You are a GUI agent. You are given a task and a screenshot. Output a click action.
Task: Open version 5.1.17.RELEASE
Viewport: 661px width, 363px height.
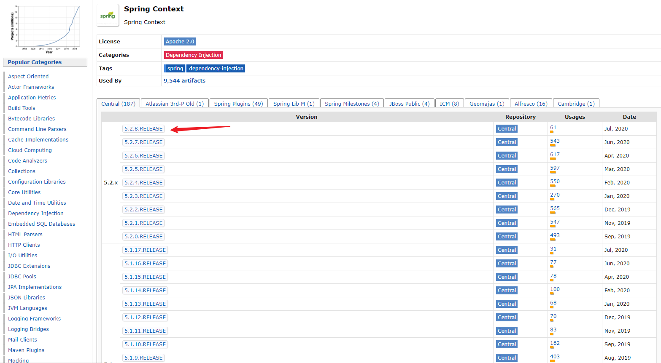click(x=145, y=250)
